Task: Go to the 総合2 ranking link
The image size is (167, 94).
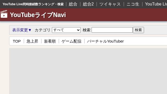Action: click(88, 4)
